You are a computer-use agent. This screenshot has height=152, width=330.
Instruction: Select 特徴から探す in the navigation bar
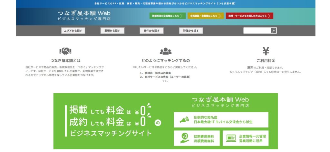coord(191,31)
